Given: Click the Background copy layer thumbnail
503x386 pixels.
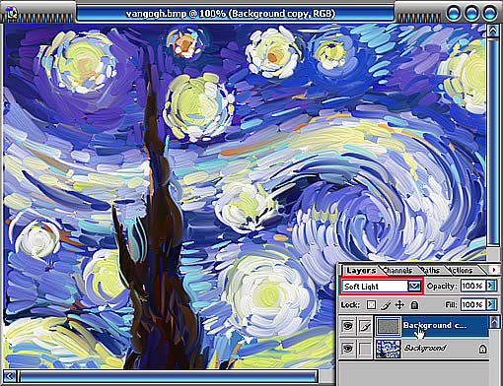Looking at the screenshot, I should tap(389, 326).
